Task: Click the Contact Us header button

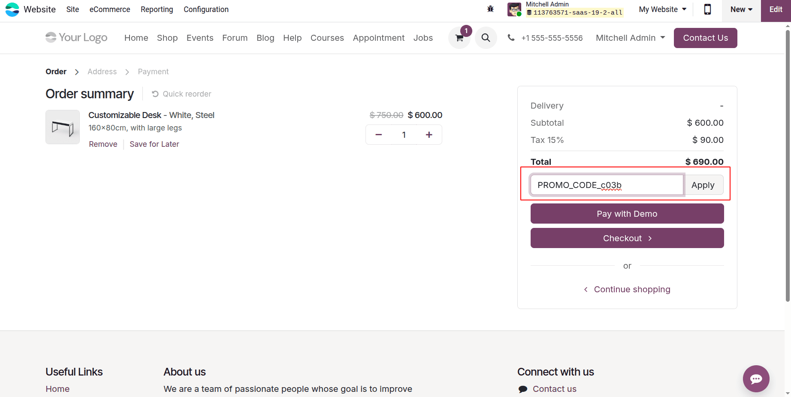Action: tap(705, 38)
